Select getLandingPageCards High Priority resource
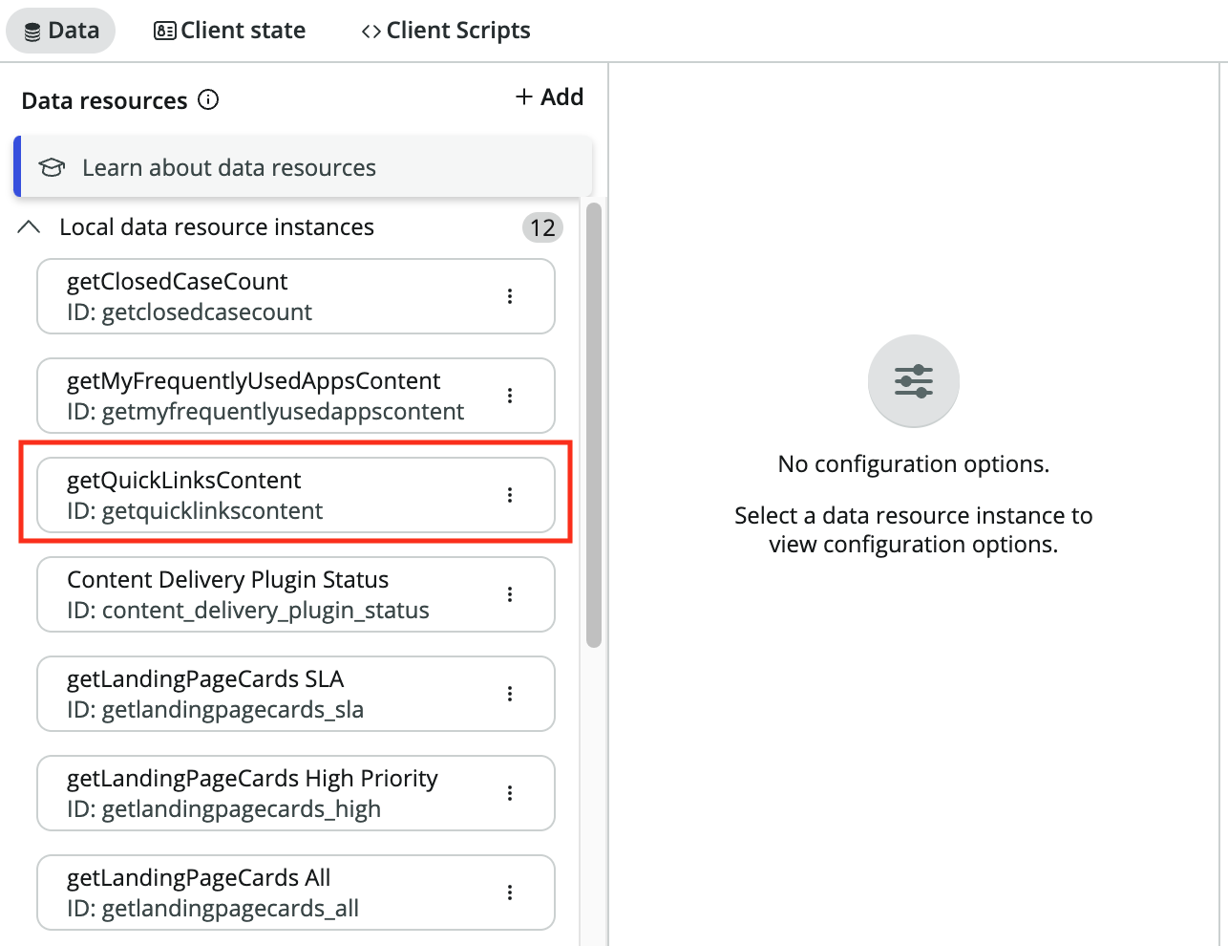This screenshot has width=1228, height=946. [296, 793]
